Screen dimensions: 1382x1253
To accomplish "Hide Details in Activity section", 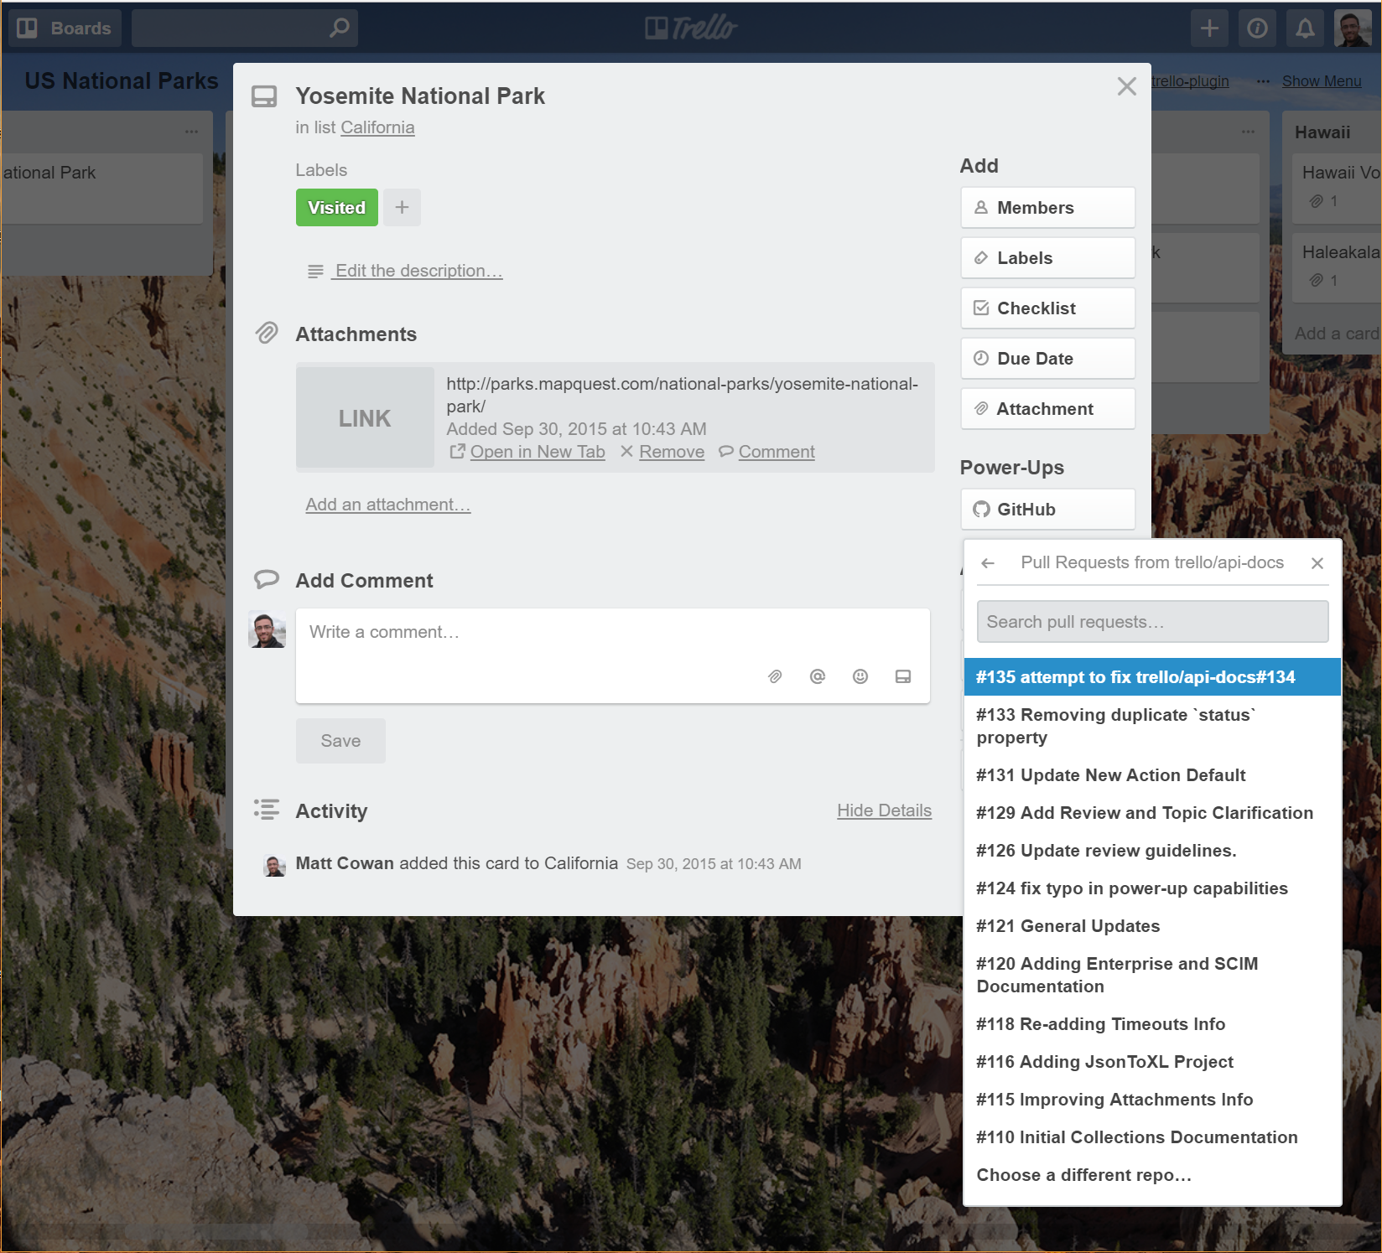I will coord(884,810).
